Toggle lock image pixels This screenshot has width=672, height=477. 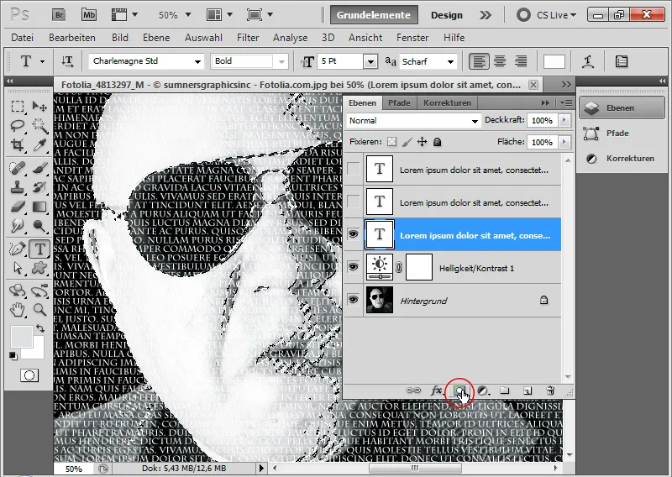coord(407,142)
